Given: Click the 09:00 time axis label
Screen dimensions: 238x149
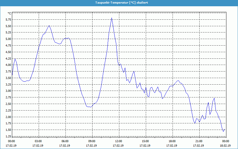Looking at the screenshot, I should (x=92, y=141).
